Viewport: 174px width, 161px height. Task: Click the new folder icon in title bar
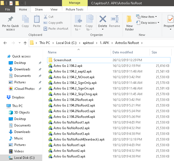point(17,3)
